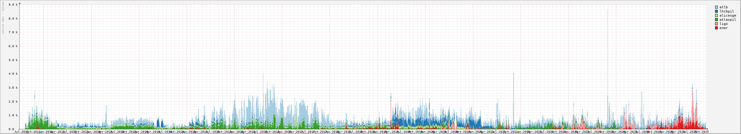Select the ligo legend label text
741x134 pixels.
(723, 24)
